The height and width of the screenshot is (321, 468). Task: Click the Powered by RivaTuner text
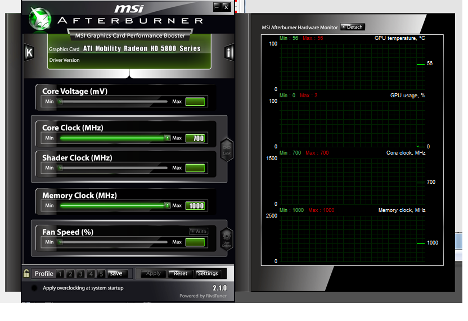click(x=203, y=296)
